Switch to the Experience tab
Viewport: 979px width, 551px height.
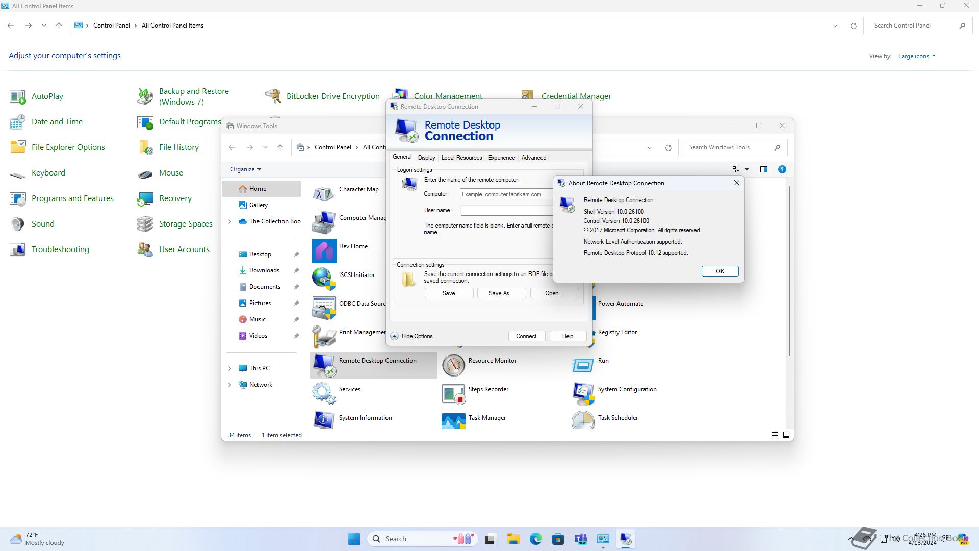(x=502, y=158)
